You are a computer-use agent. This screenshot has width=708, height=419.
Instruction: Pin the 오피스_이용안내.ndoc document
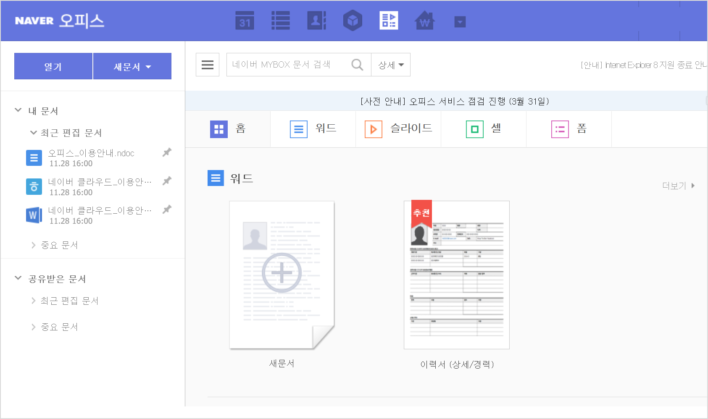167,152
